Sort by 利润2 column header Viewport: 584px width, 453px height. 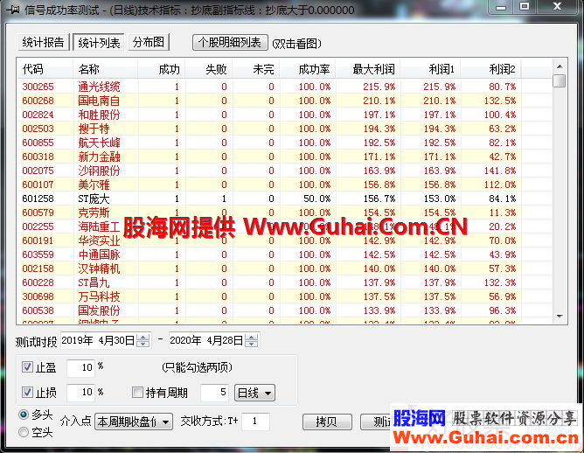click(x=490, y=69)
